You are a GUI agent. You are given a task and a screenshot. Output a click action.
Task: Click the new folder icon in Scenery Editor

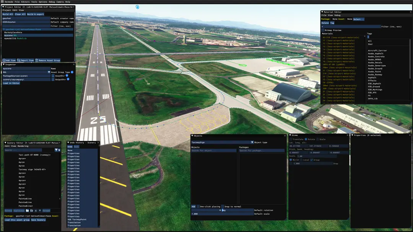click(x=27, y=211)
